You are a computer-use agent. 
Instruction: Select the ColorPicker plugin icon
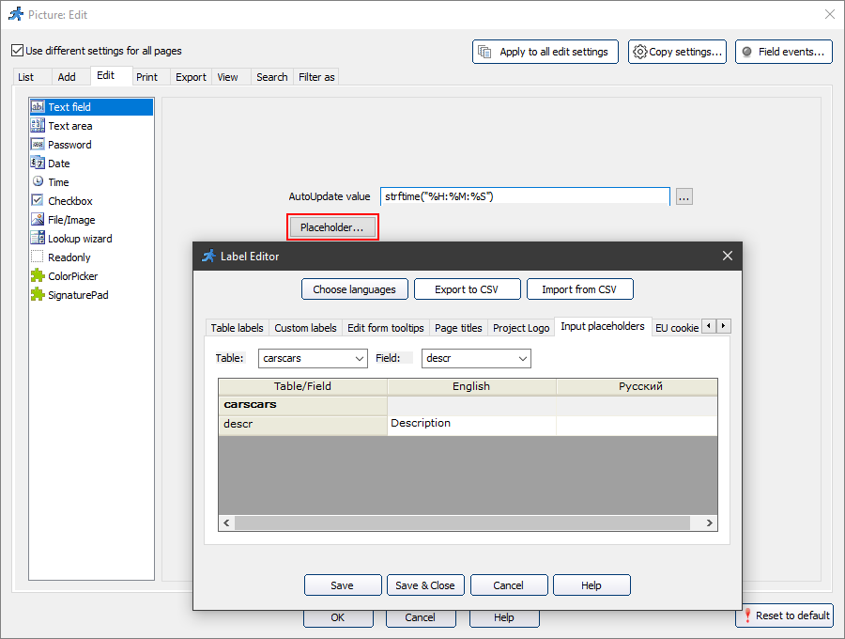[38, 276]
